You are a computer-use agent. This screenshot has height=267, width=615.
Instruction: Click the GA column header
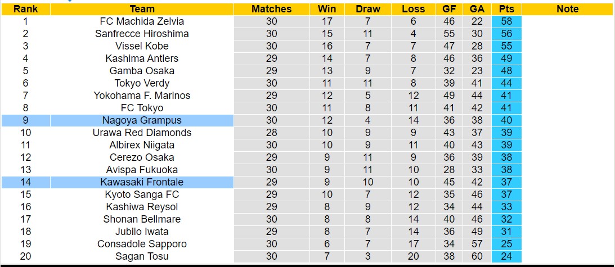click(477, 9)
